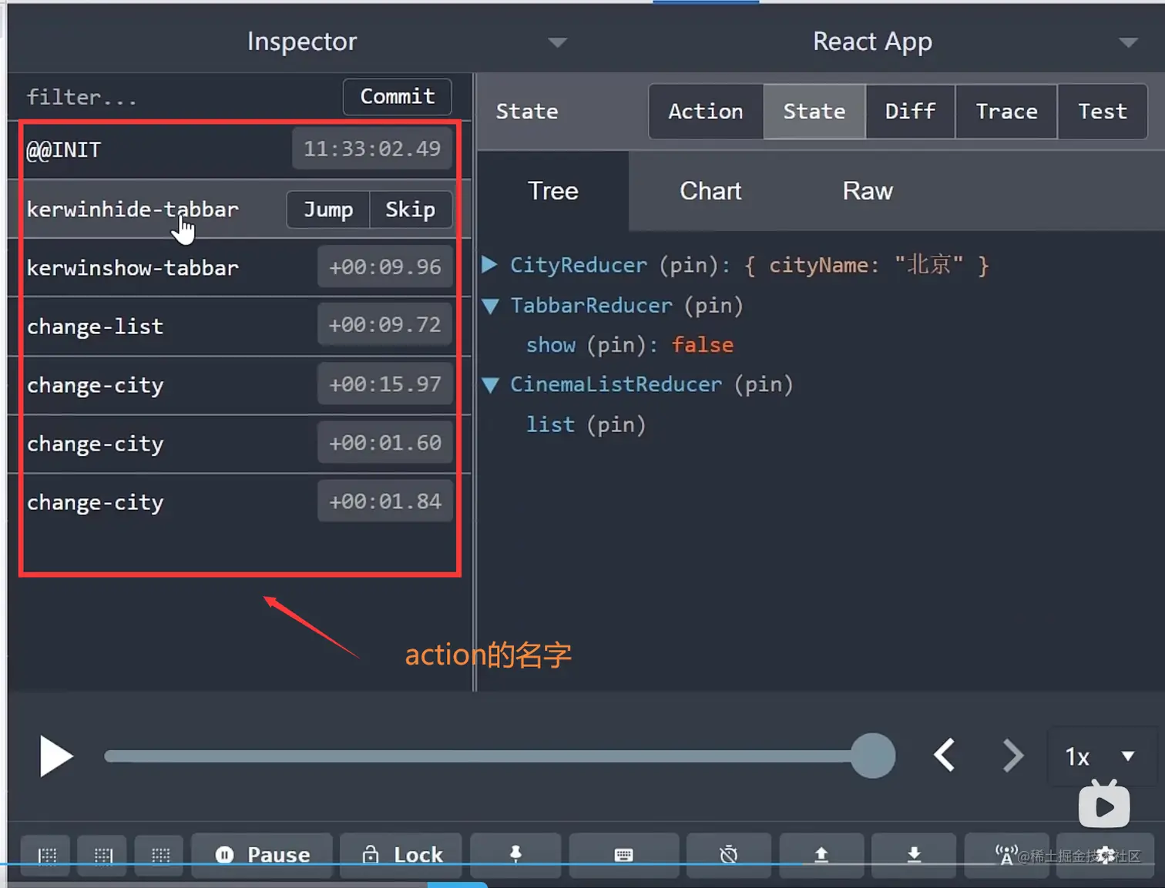Dock monitor to the left icon

(x=47, y=855)
